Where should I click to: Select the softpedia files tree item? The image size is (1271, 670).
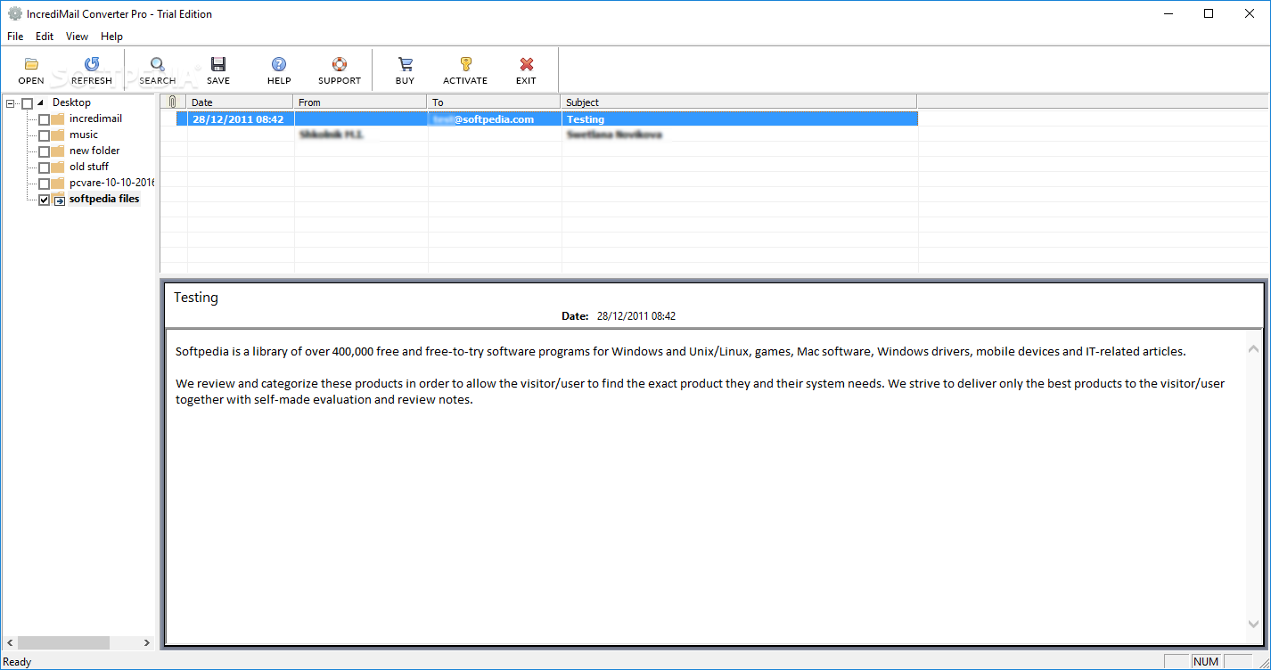point(104,199)
